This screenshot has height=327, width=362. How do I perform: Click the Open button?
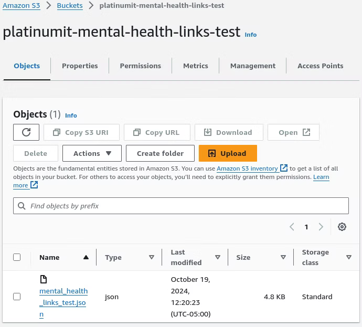(293, 132)
